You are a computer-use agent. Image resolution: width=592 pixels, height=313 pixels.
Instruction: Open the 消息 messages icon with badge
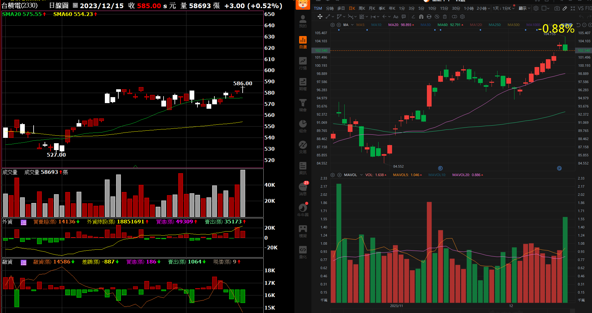303,189
